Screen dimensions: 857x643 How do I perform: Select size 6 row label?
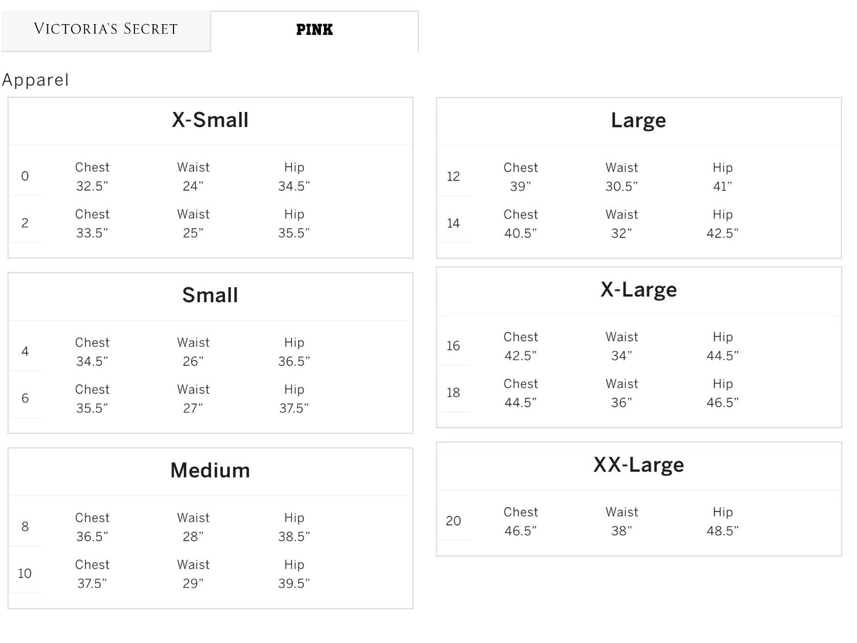(x=25, y=398)
